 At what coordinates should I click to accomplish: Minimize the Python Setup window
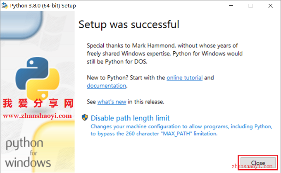pyautogui.click(x=231, y=6)
